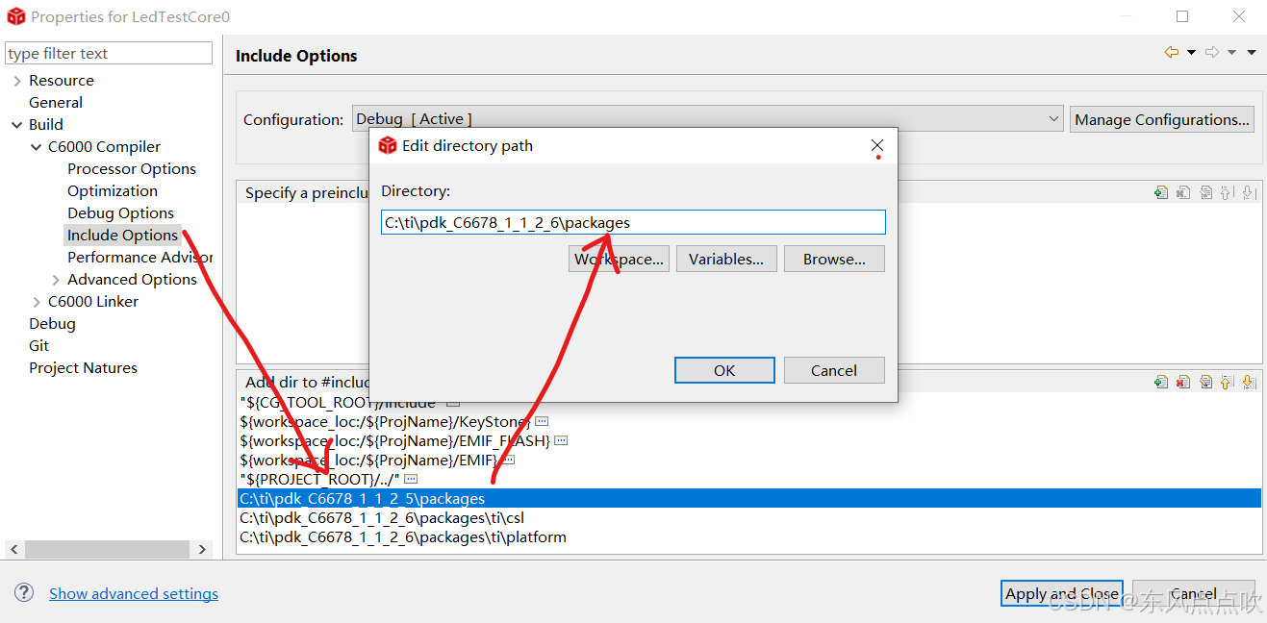Confirm the directory path with OK

click(x=724, y=370)
